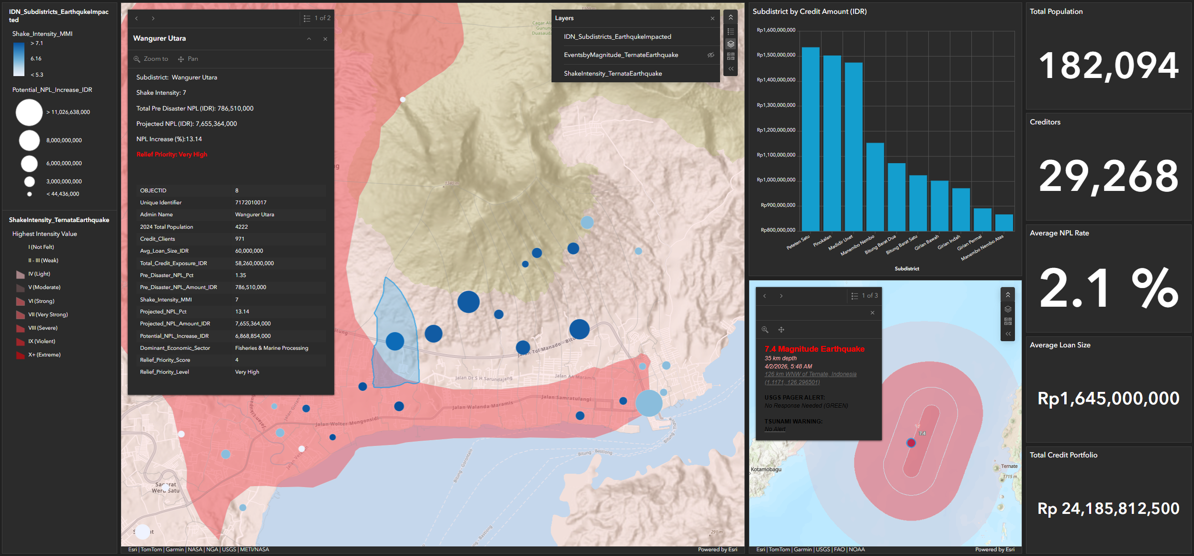The height and width of the screenshot is (556, 1194).
Task: Click the 6,000,000,000 legend circle symbol
Action: click(x=29, y=164)
